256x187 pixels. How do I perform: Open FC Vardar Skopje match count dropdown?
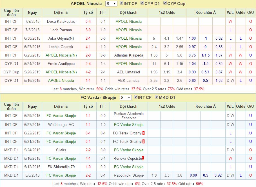(126, 98)
